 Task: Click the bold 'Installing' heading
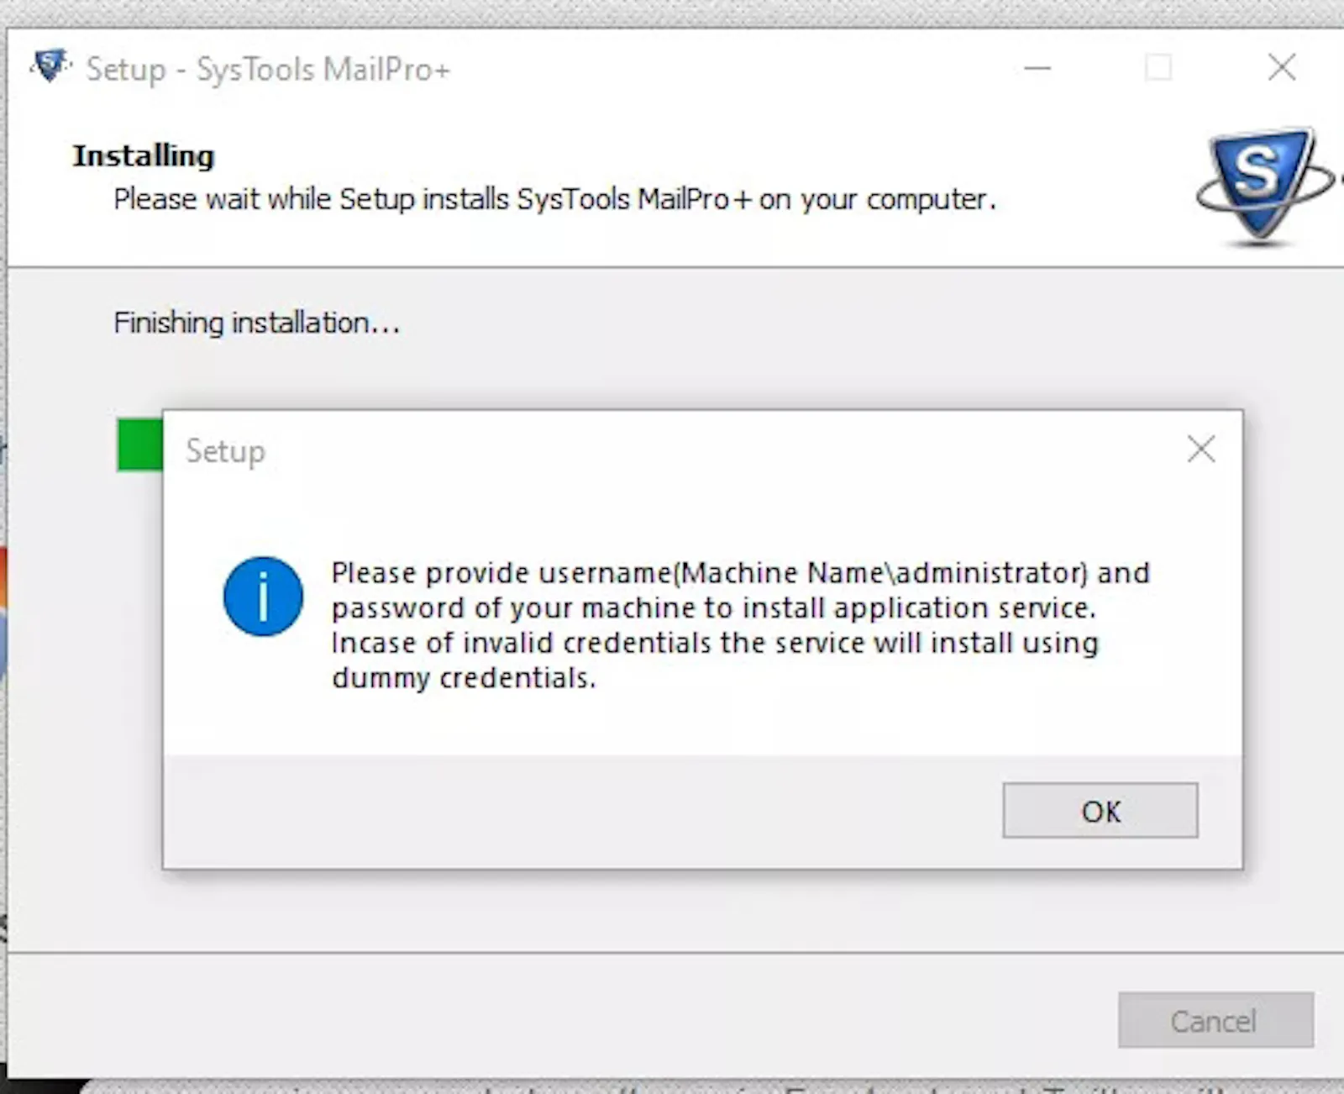click(x=144, y=155)
